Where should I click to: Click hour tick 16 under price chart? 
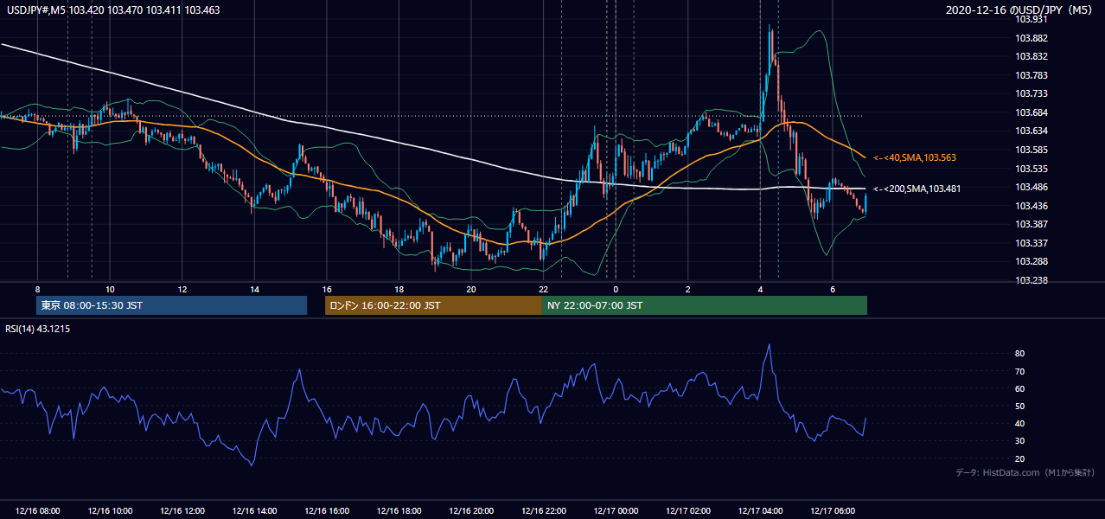coord(327,288)
